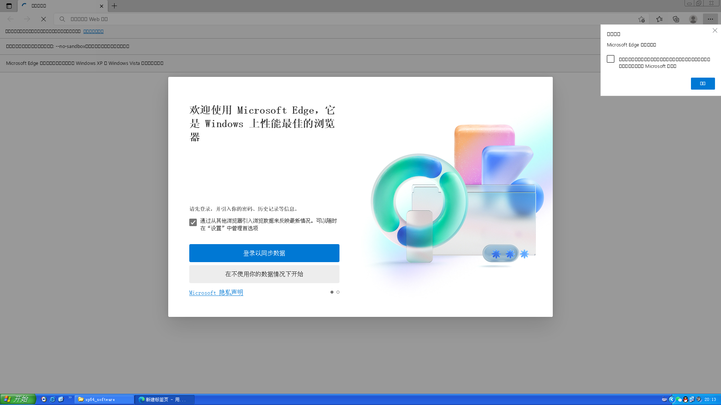Expand hidden system tray icons arrow

coord(672,400)
